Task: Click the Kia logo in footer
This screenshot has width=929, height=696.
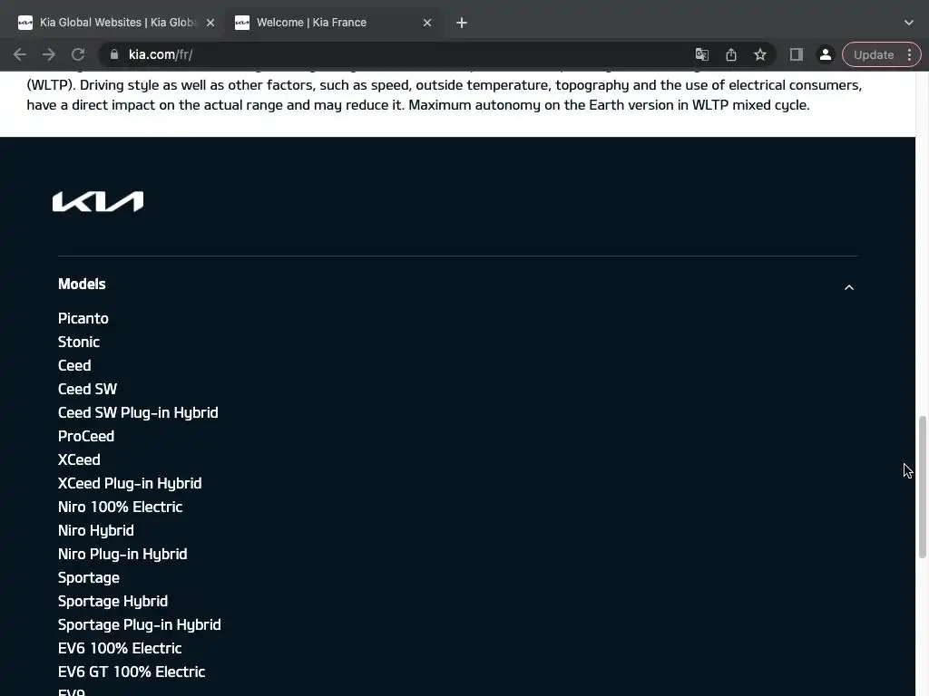Action: click(98, 201)
